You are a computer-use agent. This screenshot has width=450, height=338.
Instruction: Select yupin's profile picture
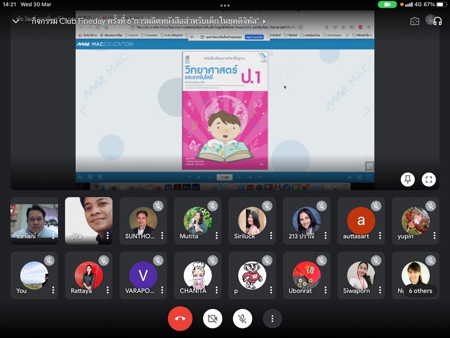pyautogui.click(x=415, y=220)
